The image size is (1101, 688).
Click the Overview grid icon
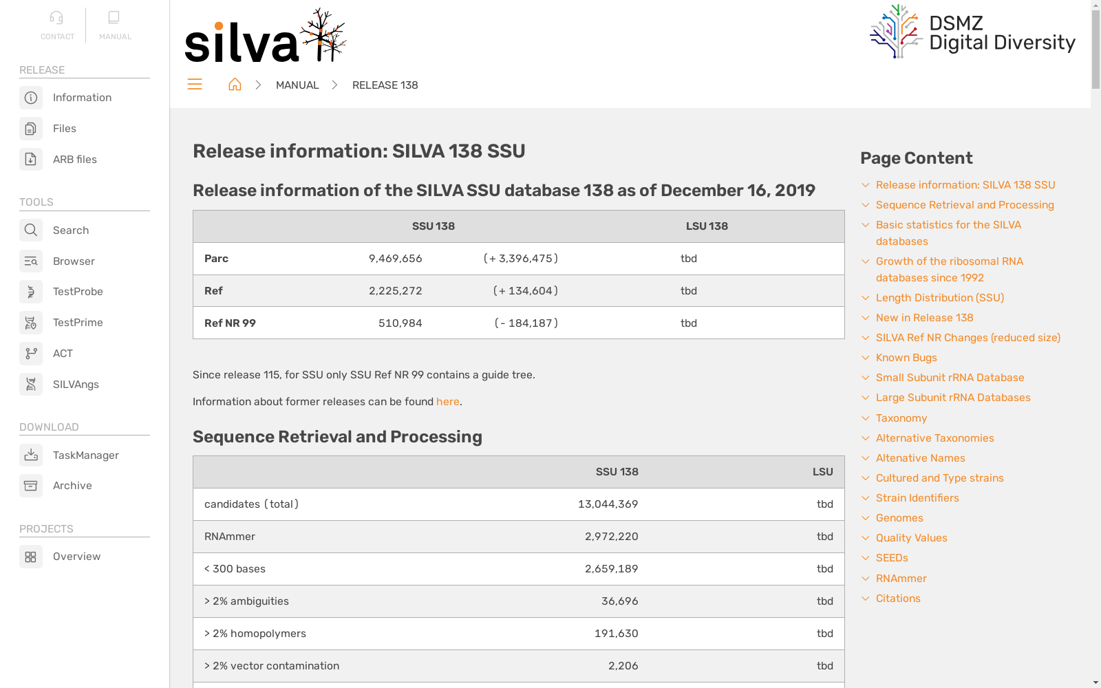31,557
